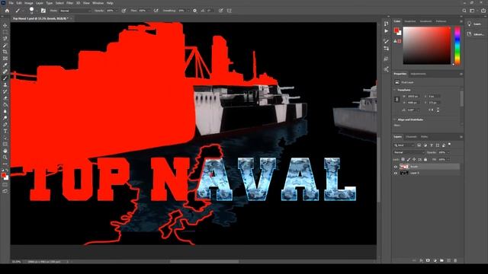Hide the layer above Layer 0

coord(396,167)
